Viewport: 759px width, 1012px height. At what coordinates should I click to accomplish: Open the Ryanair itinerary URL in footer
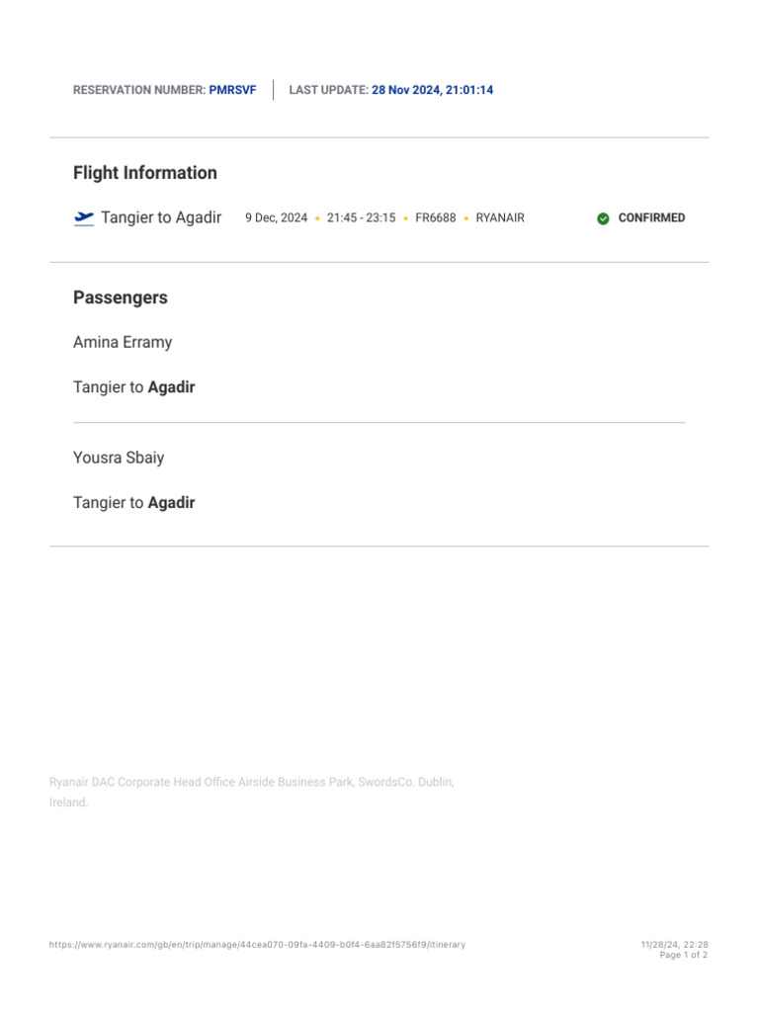click(x=257, y=945)
